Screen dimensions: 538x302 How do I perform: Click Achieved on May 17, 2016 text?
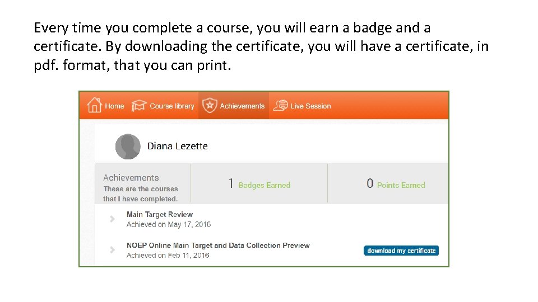point(169,224)
